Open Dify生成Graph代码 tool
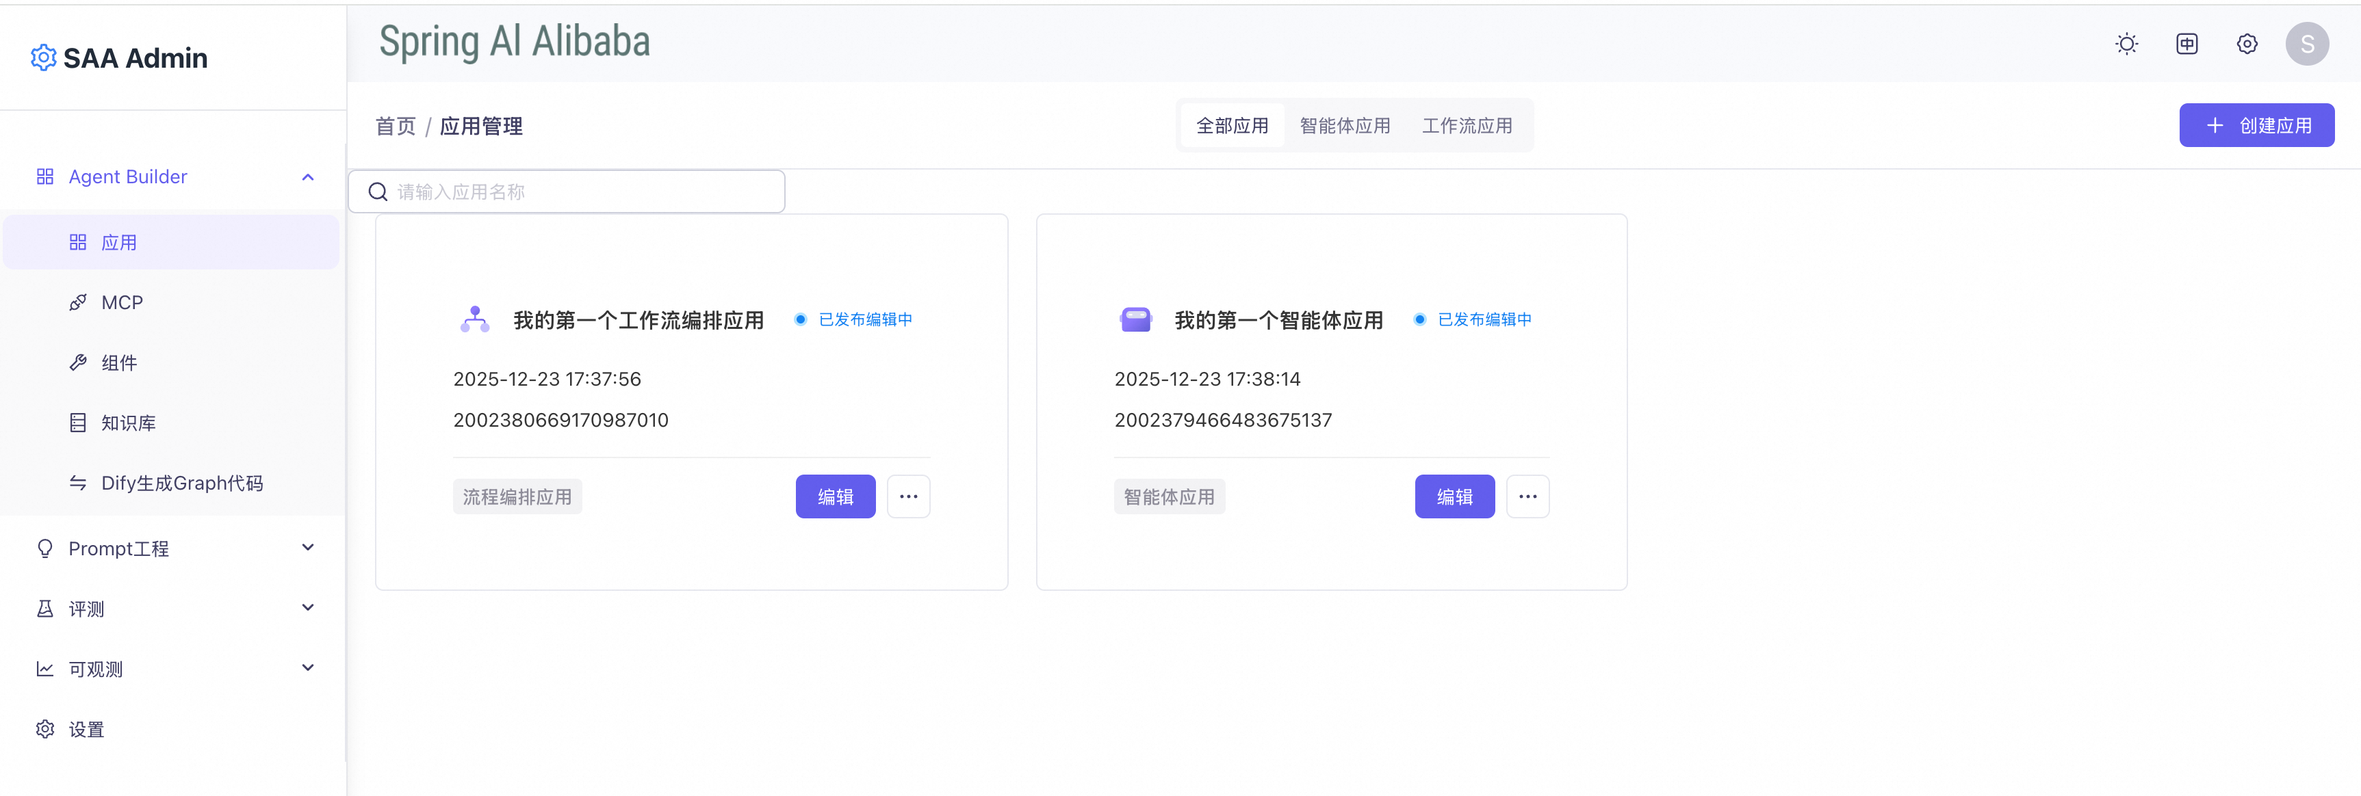The height and width of the screenshot is (796, 2361). point(181,483)
